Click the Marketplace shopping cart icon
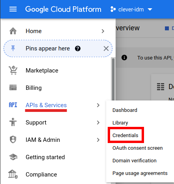This screenshot has width=174, height=184. (13, 71)
